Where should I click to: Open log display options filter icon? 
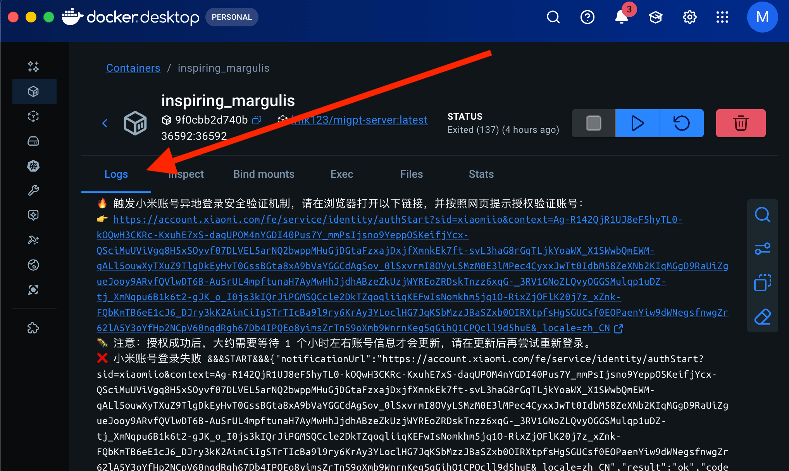click(x=762, y=249)
